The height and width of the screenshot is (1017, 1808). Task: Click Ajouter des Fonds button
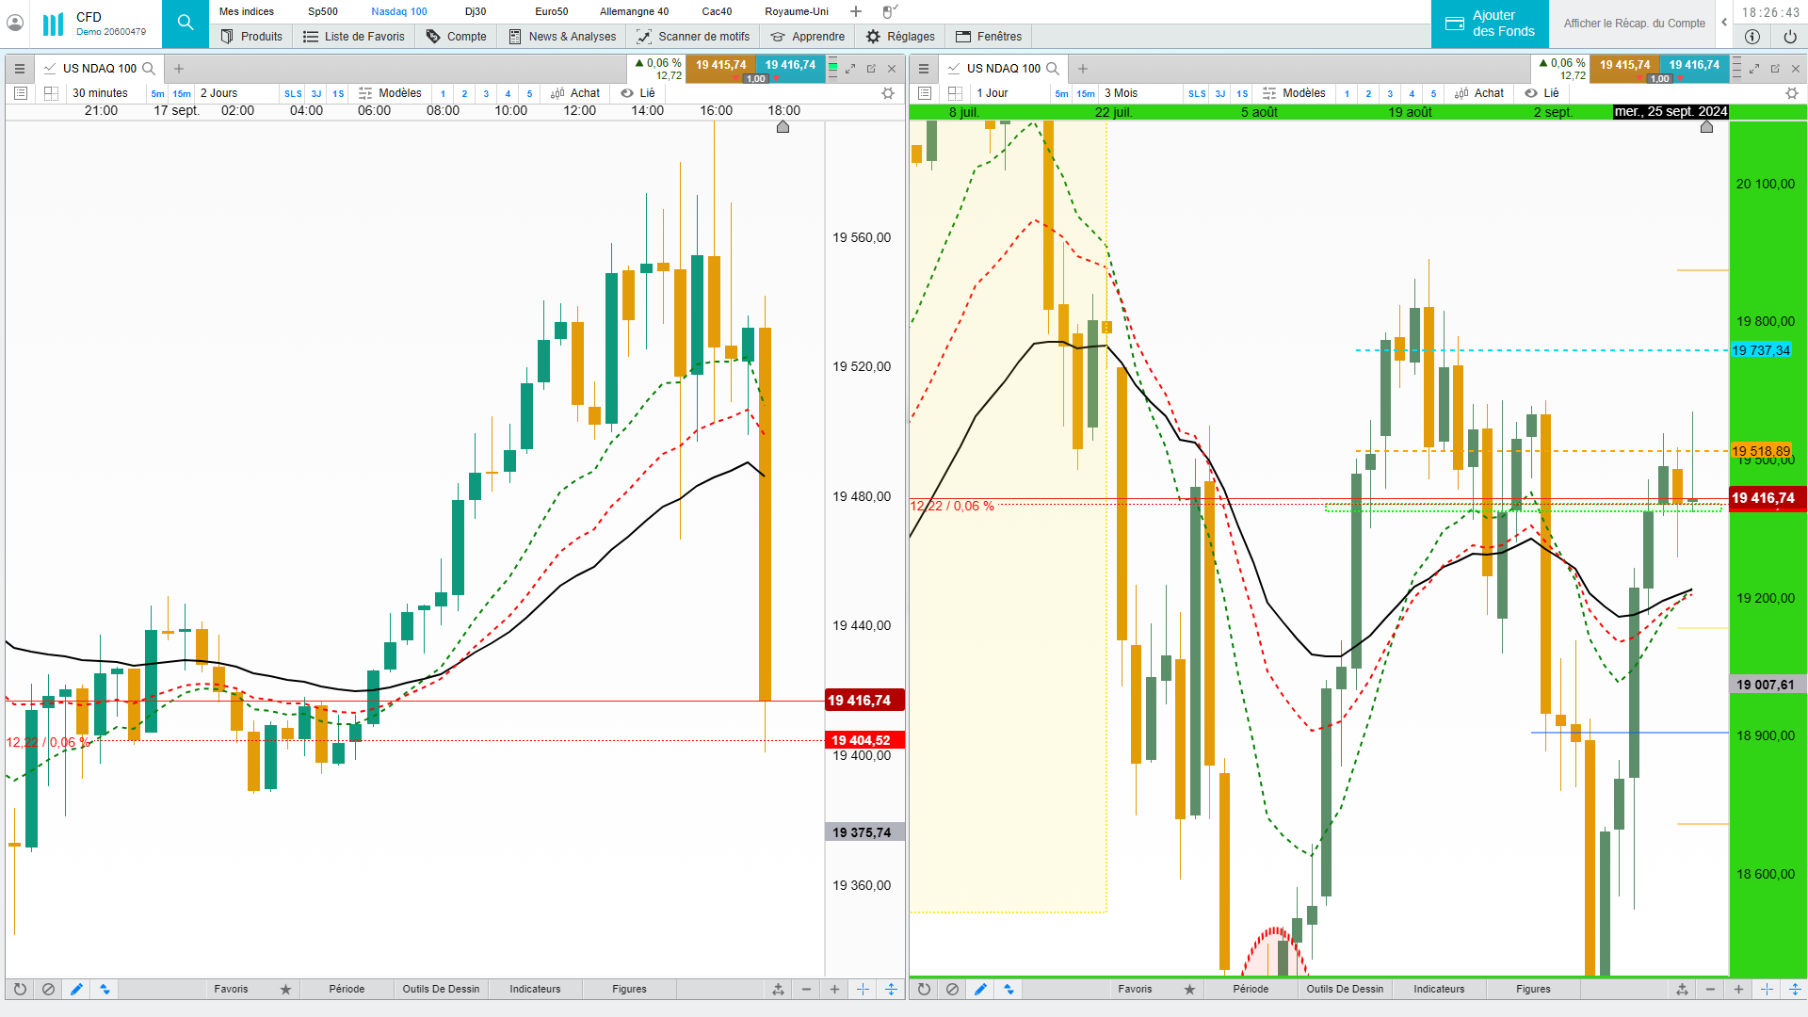[x=1490, y=24]
